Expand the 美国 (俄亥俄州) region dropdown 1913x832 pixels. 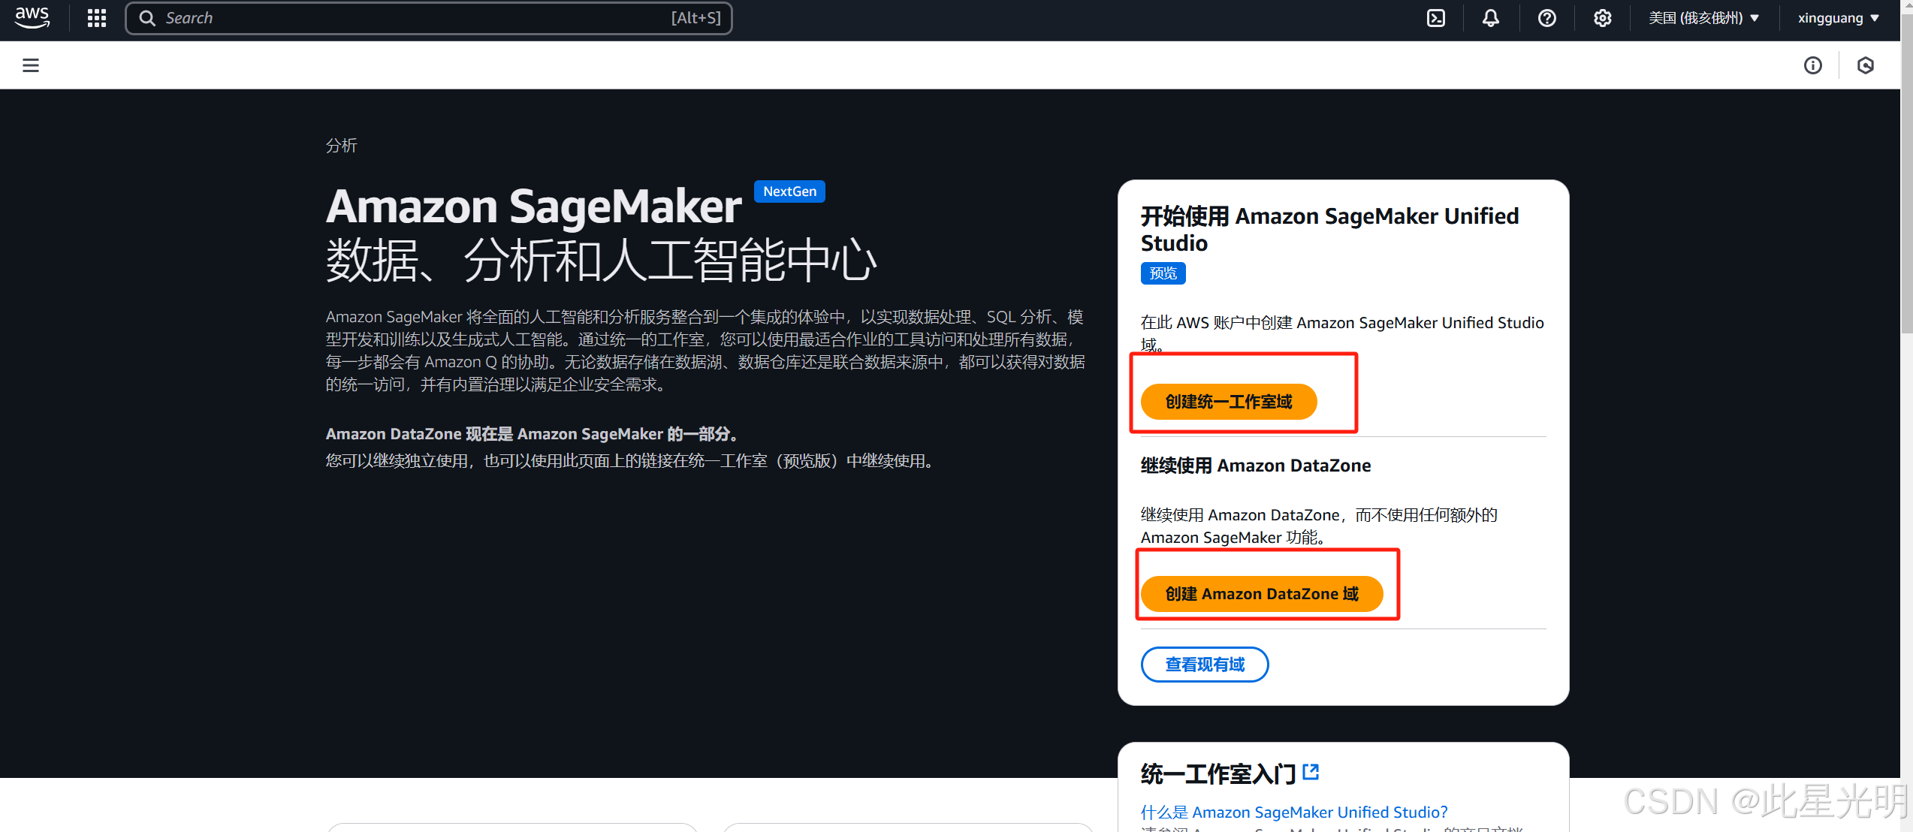coord(1703,18)
